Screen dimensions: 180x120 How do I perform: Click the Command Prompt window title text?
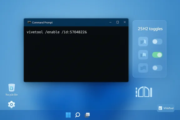tap(42, 22)
